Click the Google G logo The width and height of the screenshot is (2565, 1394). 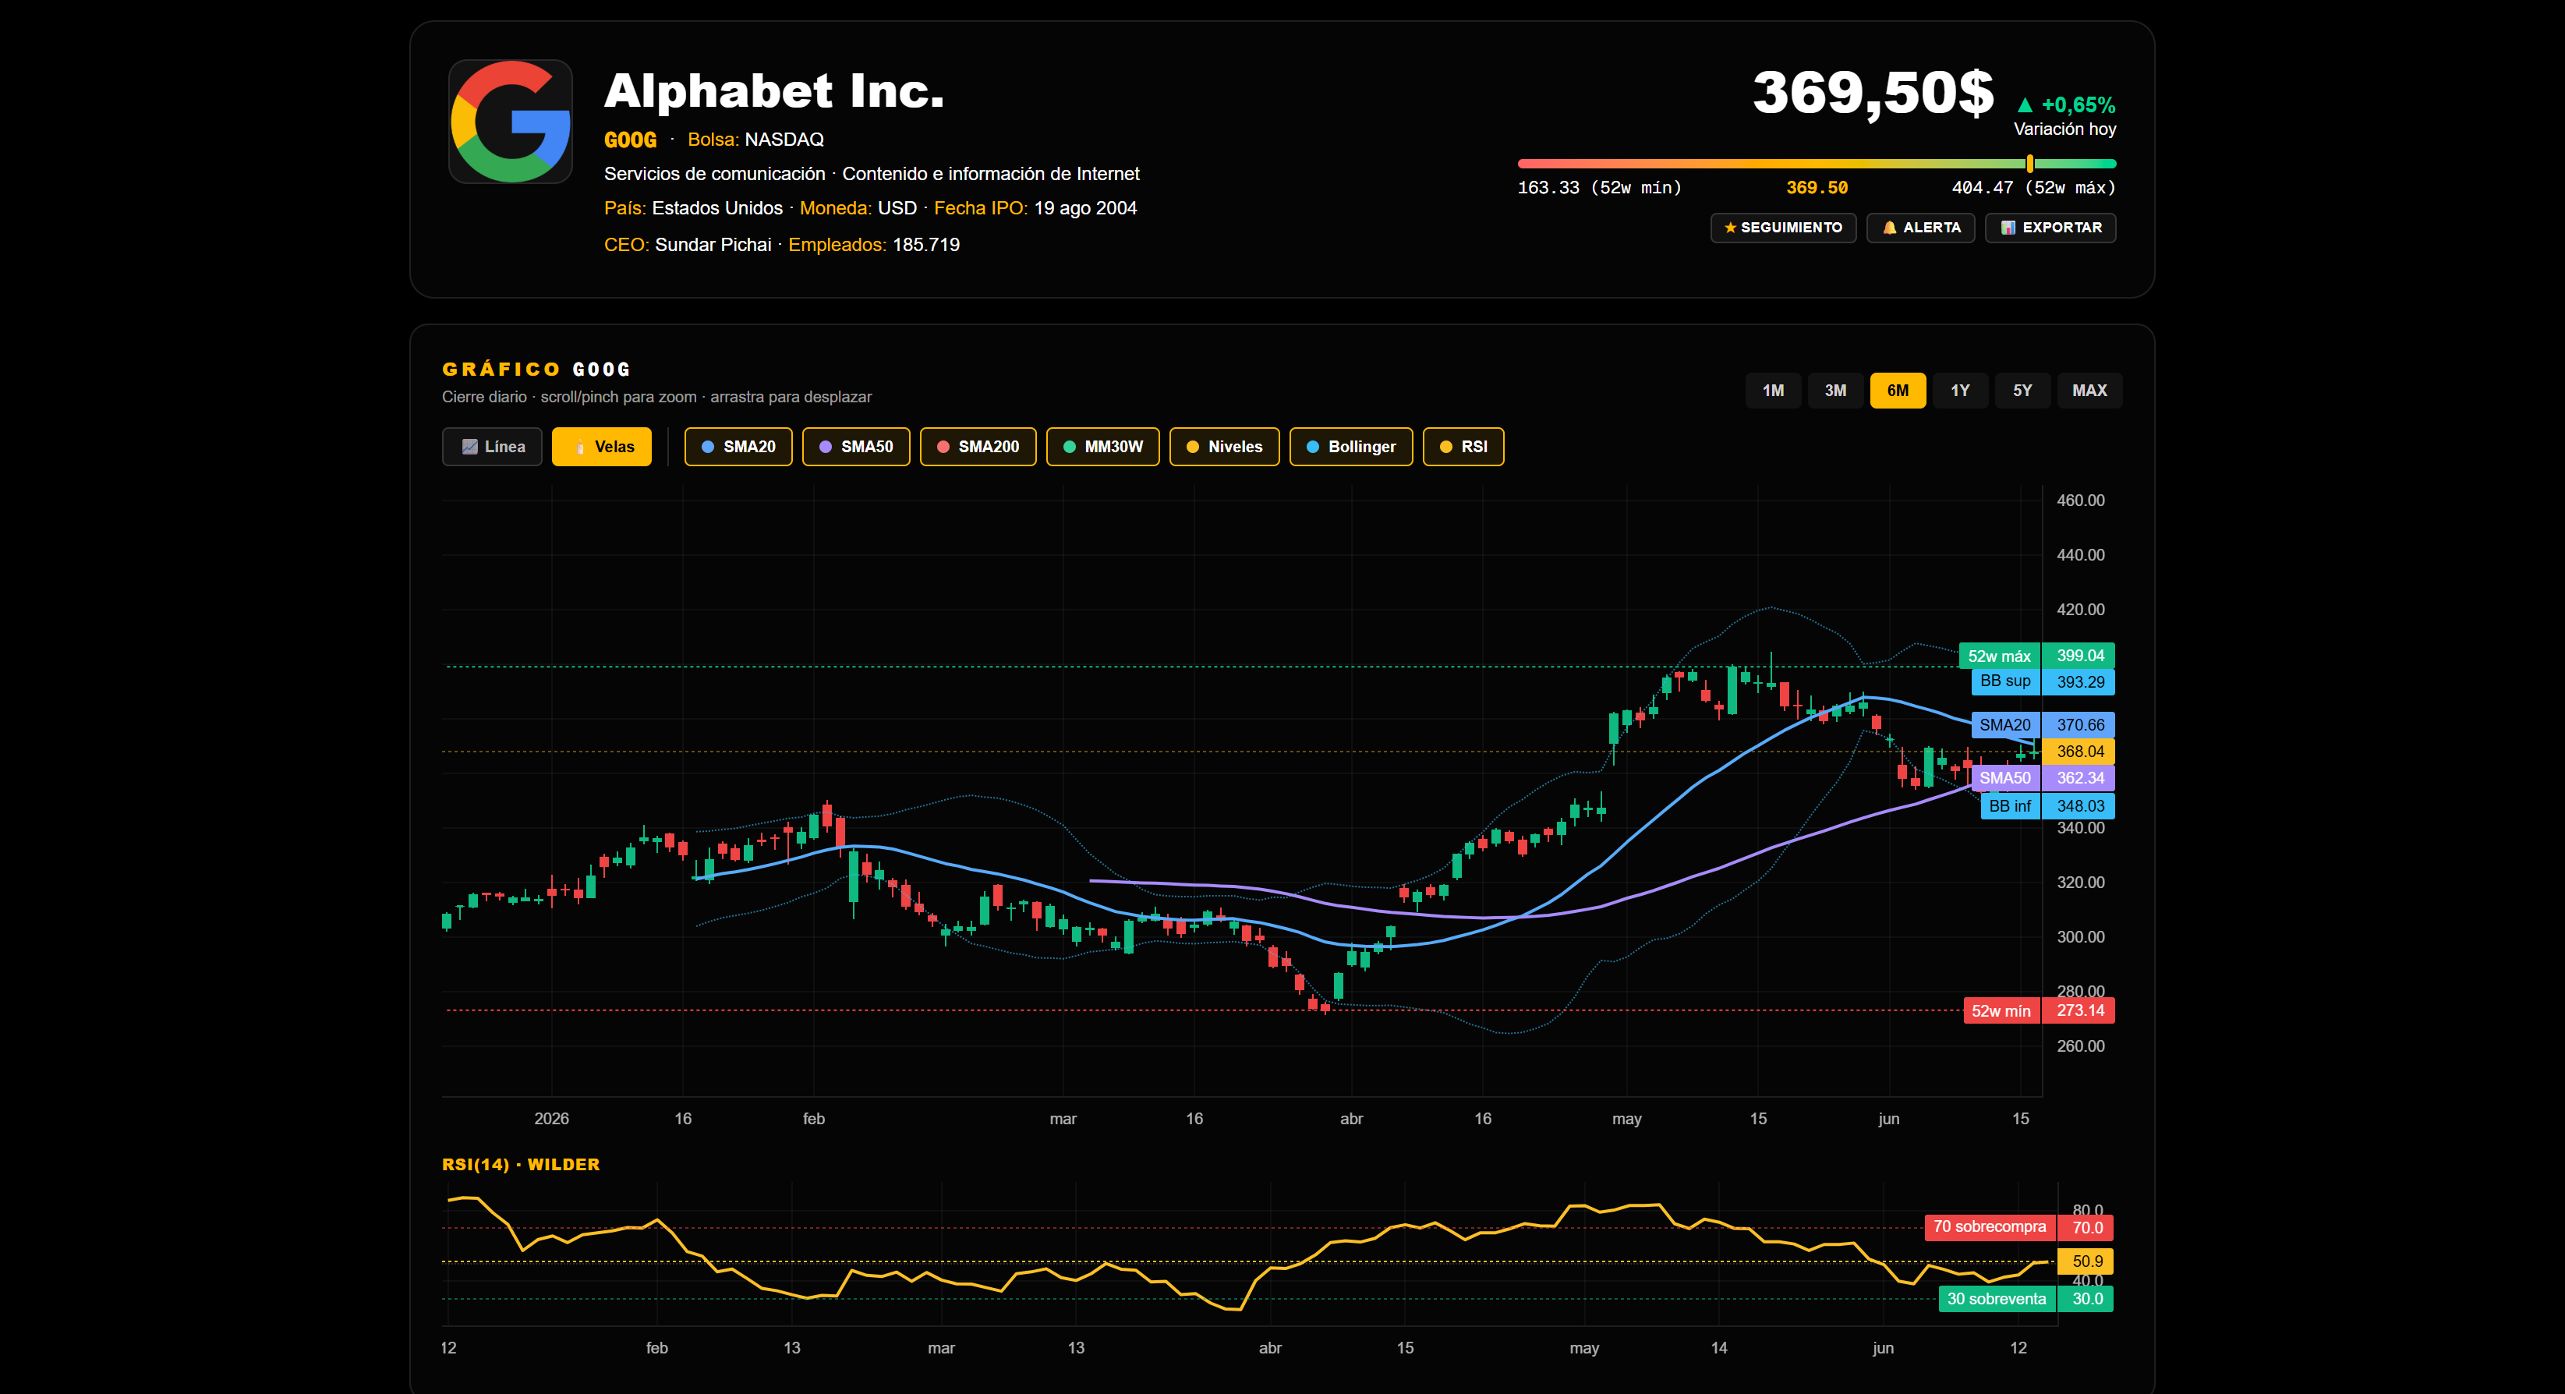pos(510,122)
